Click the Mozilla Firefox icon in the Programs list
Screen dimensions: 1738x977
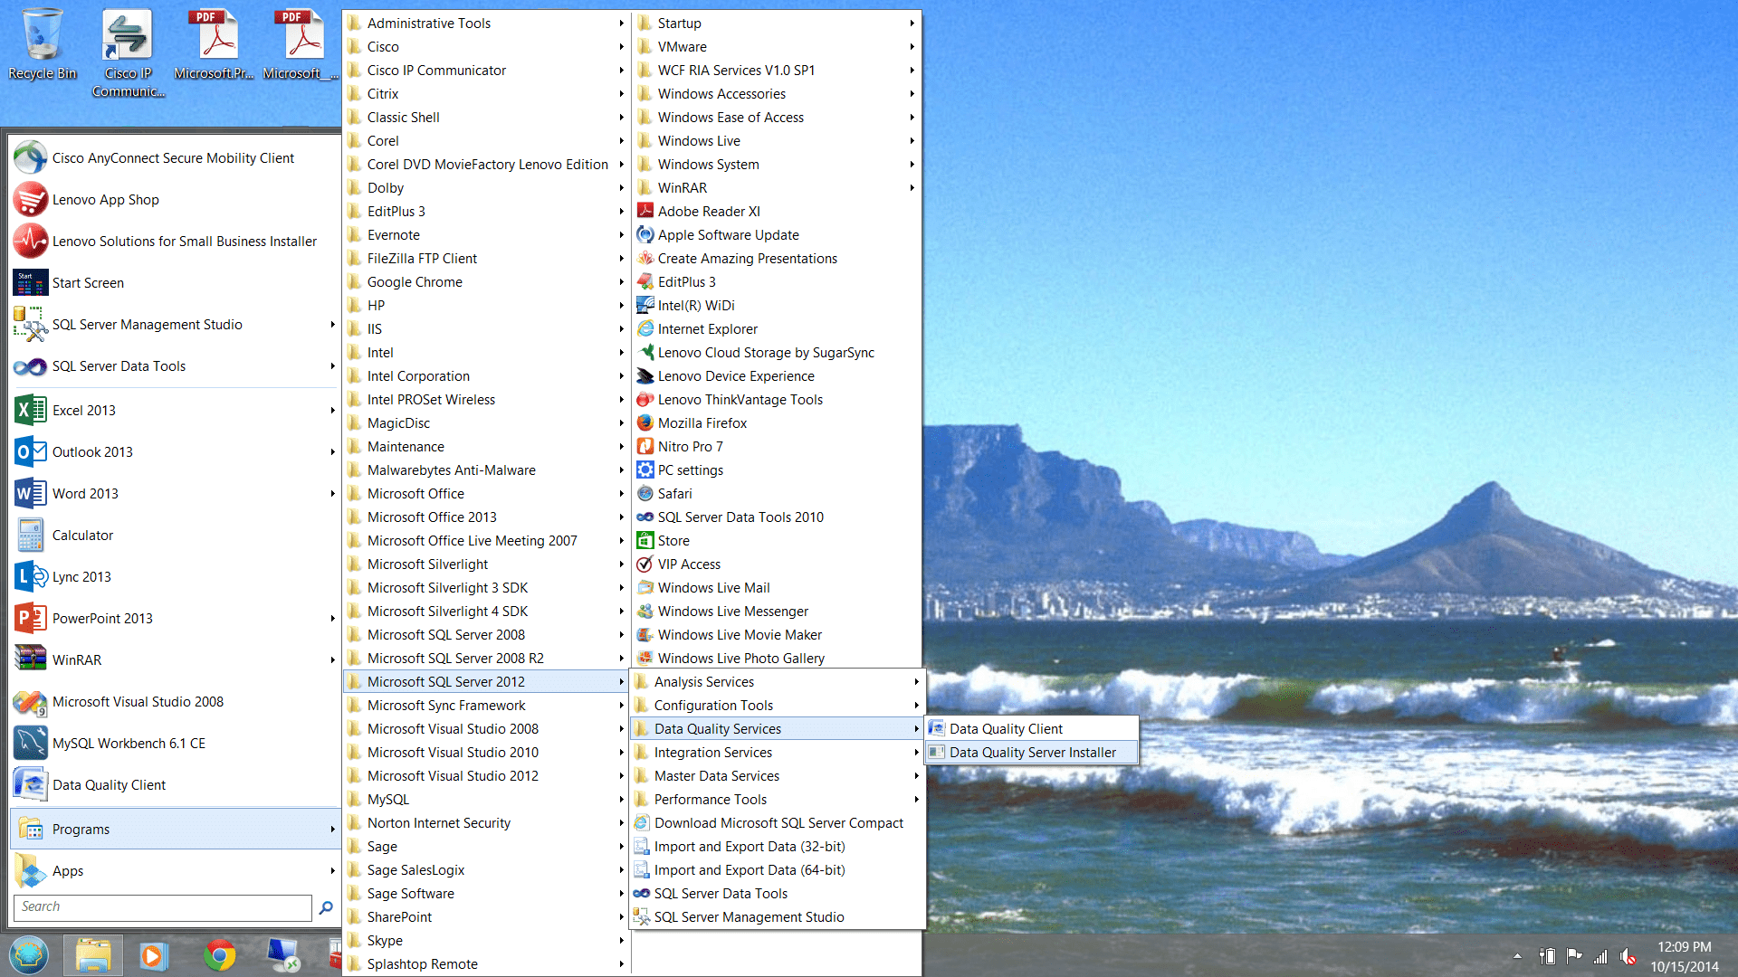[645, 422]
